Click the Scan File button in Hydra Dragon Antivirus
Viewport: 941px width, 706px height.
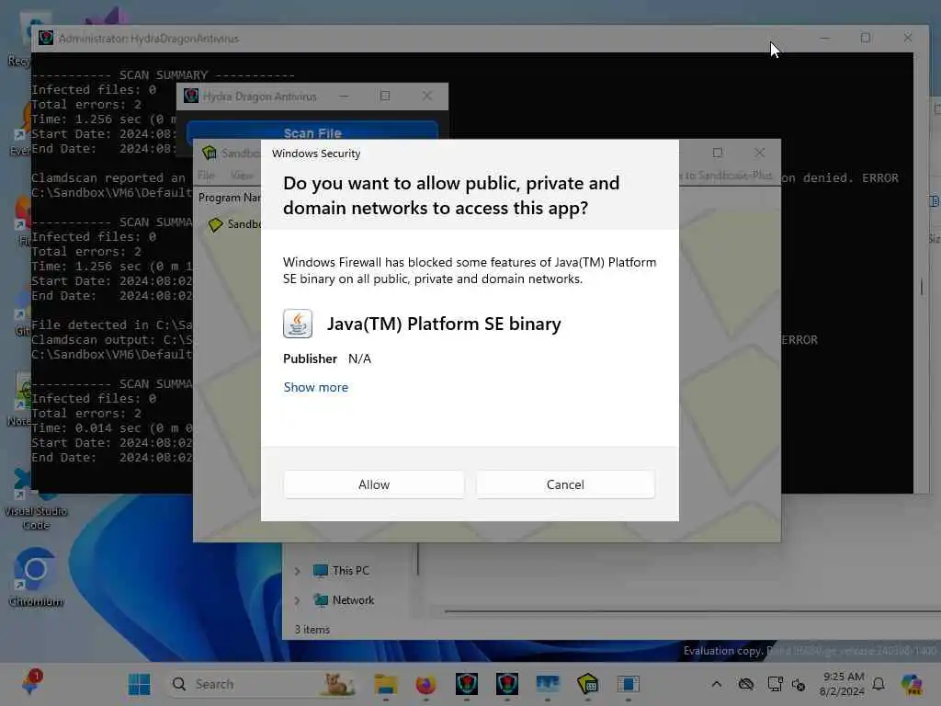click(x=312, y=132)
